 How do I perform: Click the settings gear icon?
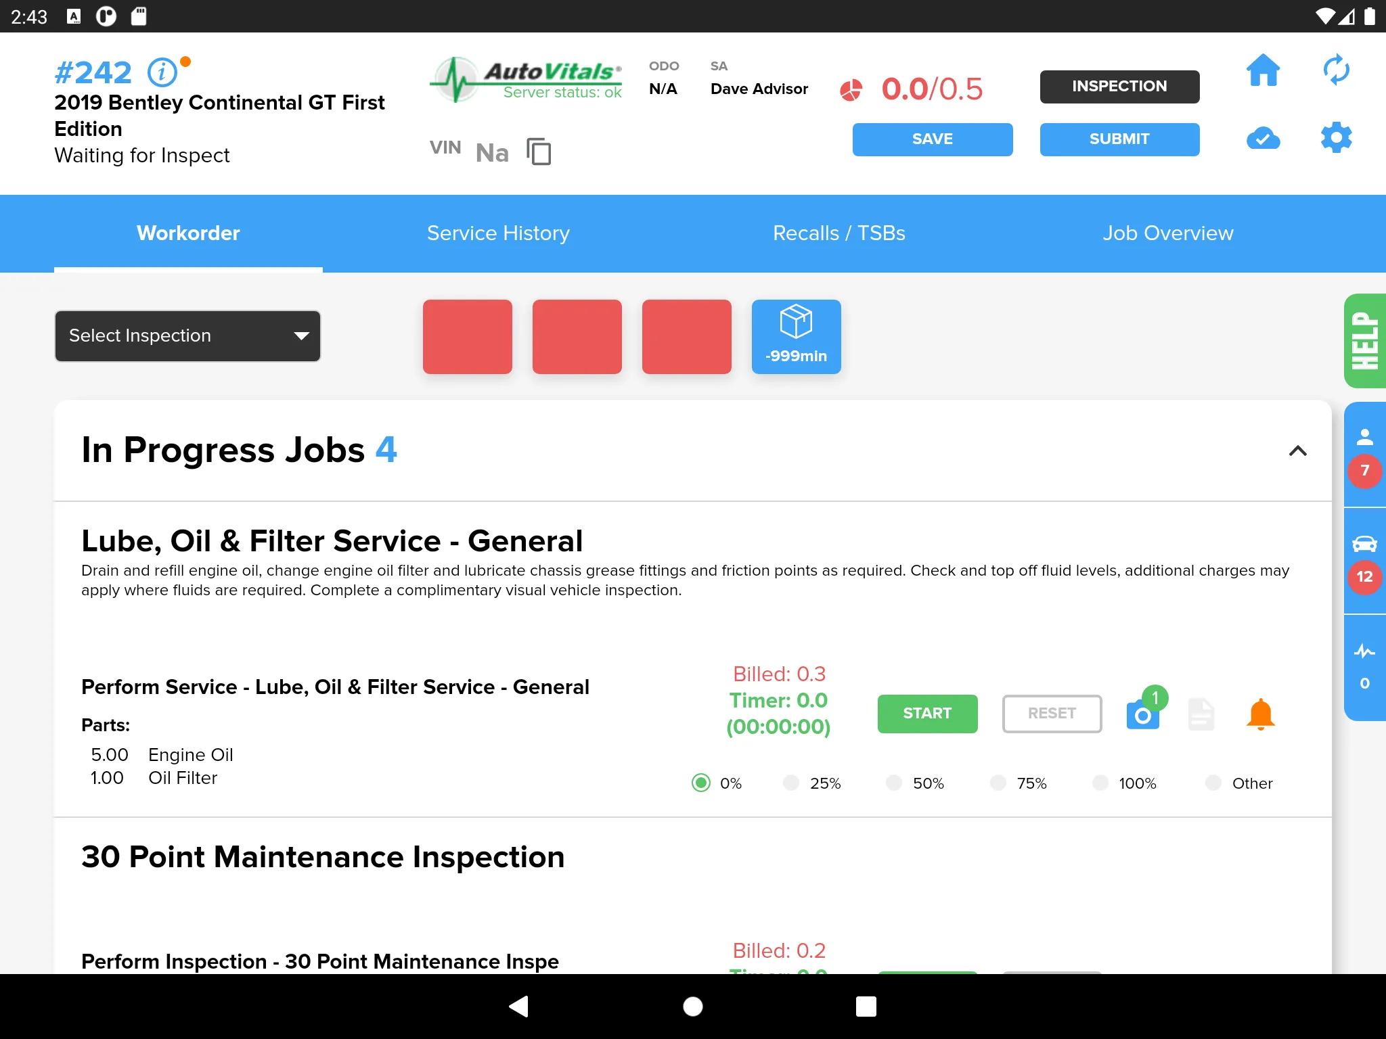[x=1336, y=137]
